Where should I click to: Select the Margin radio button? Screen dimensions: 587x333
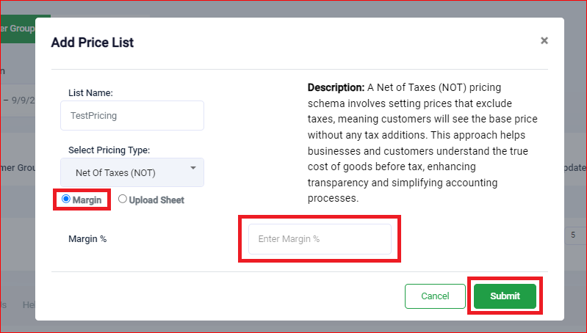(66, 199)
